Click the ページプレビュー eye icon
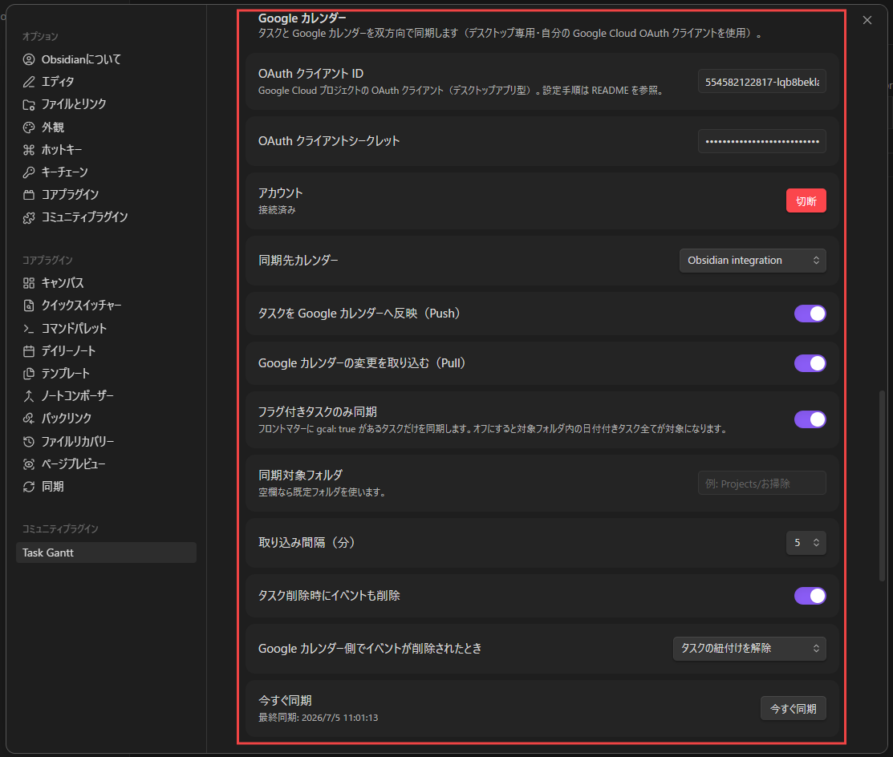 pos(28,464)
